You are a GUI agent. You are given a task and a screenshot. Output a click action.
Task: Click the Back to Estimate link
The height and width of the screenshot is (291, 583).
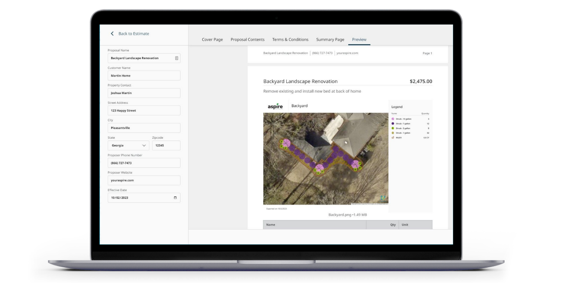click(x=133, y=34)
